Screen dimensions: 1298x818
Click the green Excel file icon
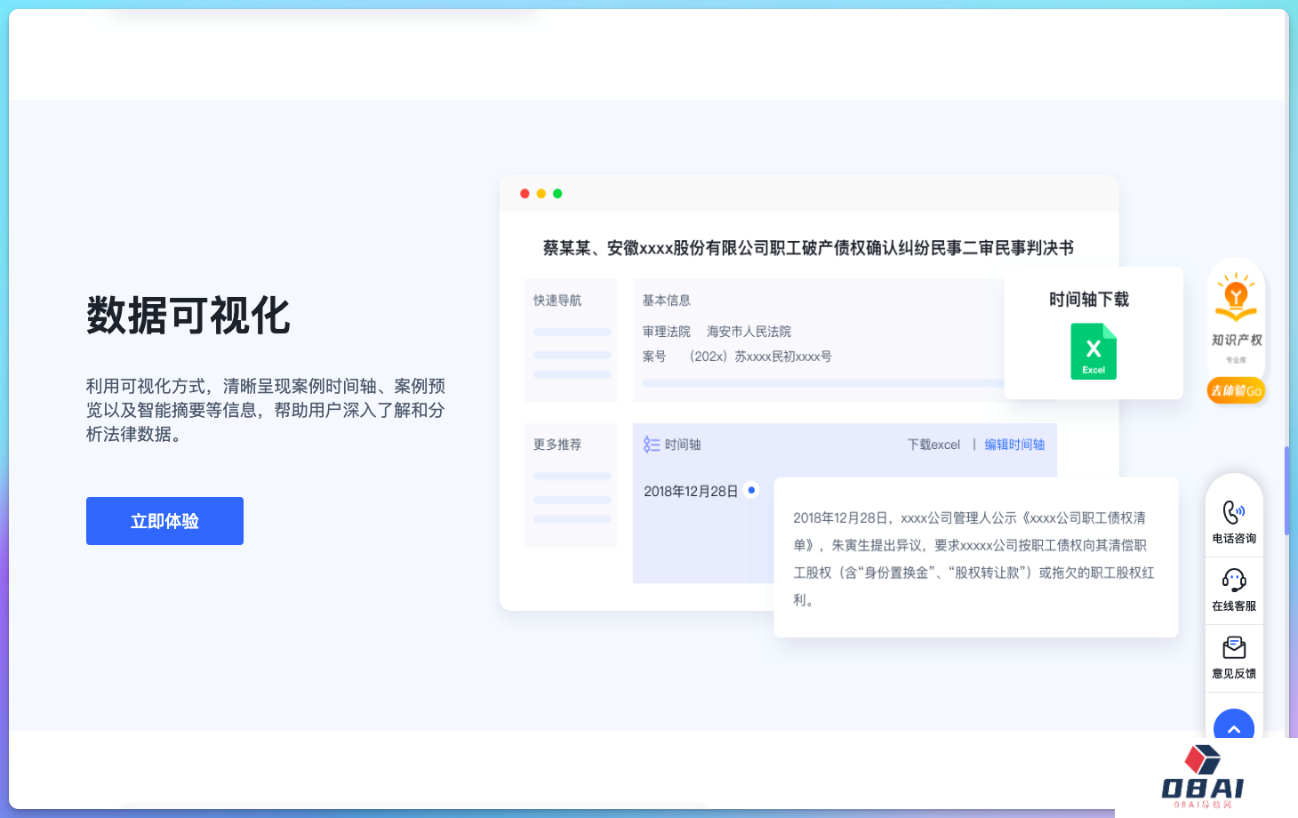[1094, 351]
